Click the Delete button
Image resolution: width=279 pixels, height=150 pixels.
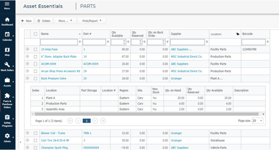[44, 21]
